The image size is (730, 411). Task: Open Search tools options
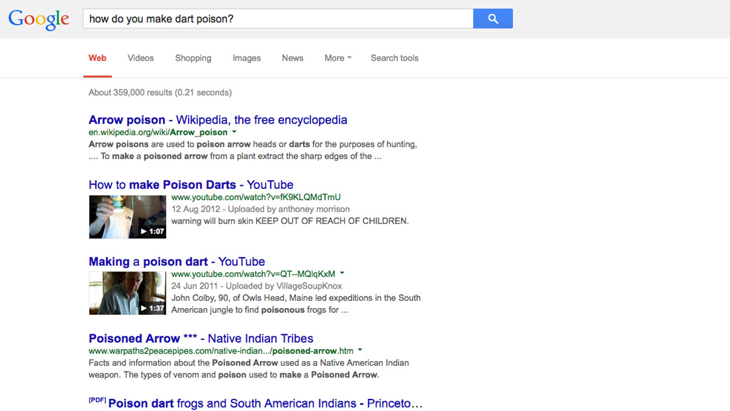pyautogui.click(x=395, y=58)
